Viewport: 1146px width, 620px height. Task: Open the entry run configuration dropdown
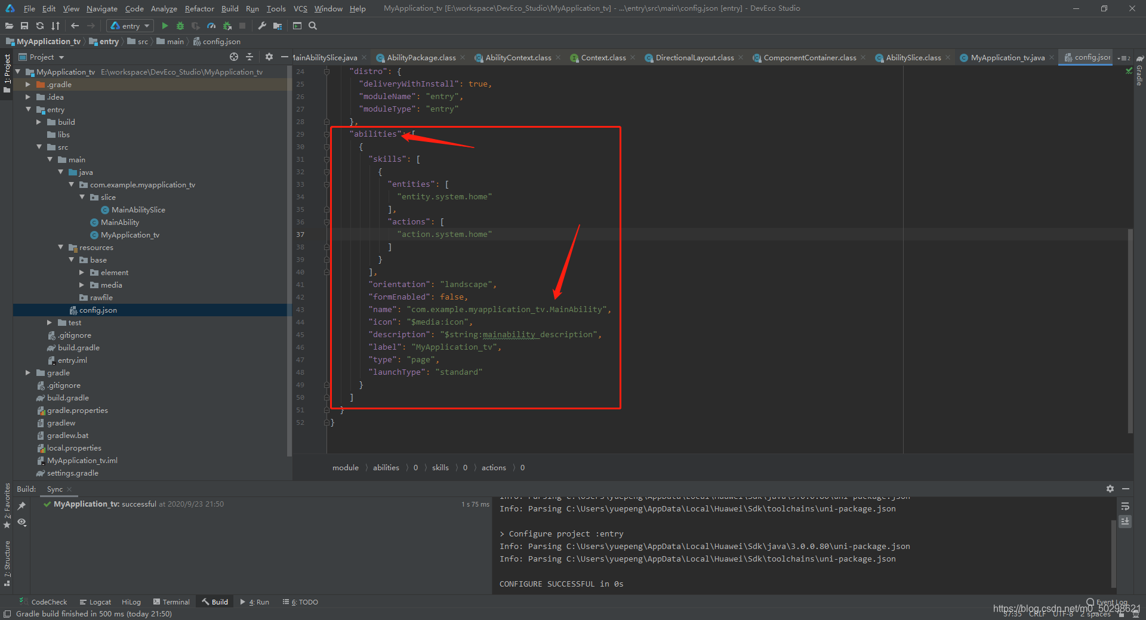[131, 26]
